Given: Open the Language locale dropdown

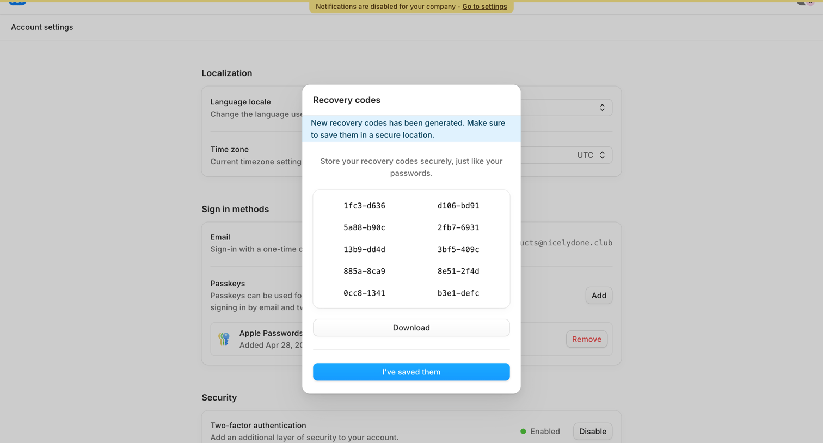Looking at the screenshot, I should pyautogui.click(x=566, y=108).
